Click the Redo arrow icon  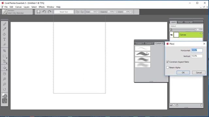(x=50, y=12)
